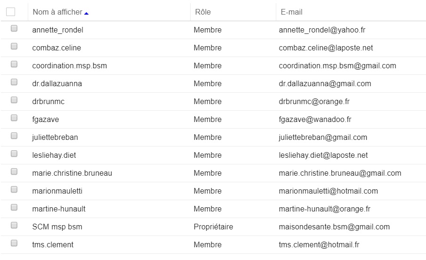Select the tms.clement checkbox
Viewport: 426px width, 260px height.
[14, 243]
